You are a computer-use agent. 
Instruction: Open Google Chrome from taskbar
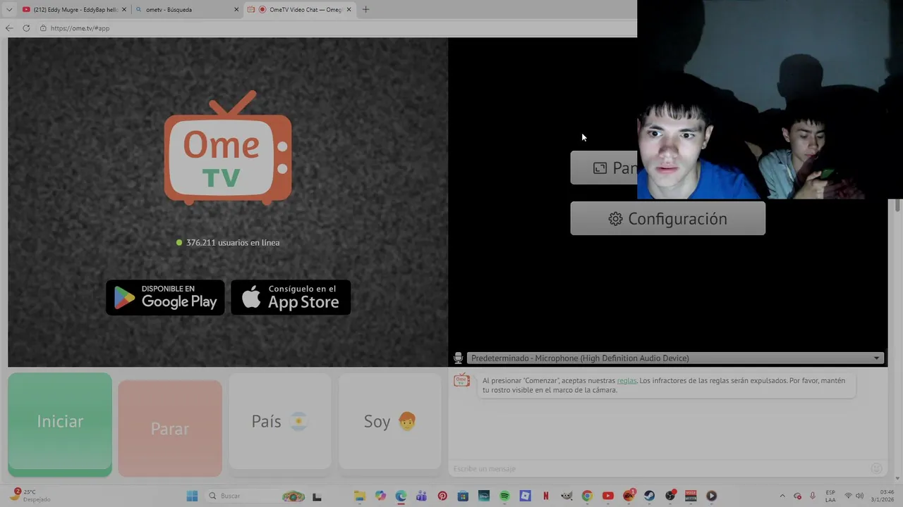[x=587, y=496]
